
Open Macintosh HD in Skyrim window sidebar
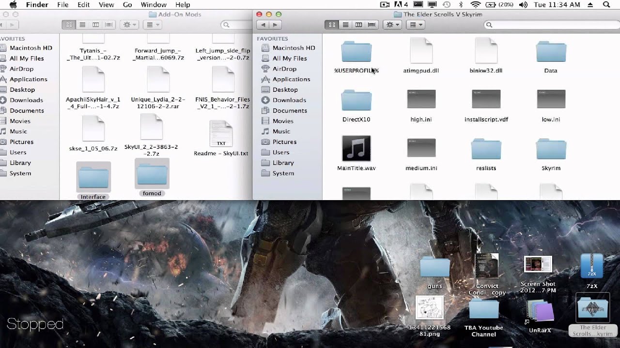click(294, 48)
